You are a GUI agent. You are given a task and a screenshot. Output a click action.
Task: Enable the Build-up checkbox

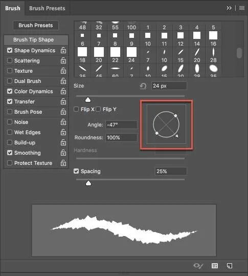click(x=10, y=142)
